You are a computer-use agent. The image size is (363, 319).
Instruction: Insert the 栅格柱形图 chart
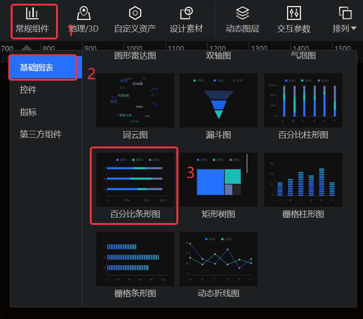coord(303,180)
